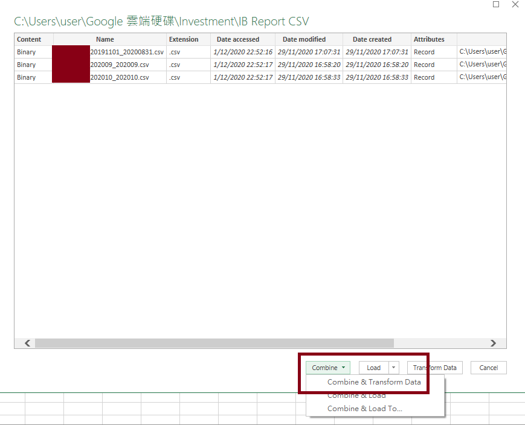Expand the Load button dropdown arrow
The width and height of the screenshot is (525, 425).
pyautogui.click(x=394, y=368)
